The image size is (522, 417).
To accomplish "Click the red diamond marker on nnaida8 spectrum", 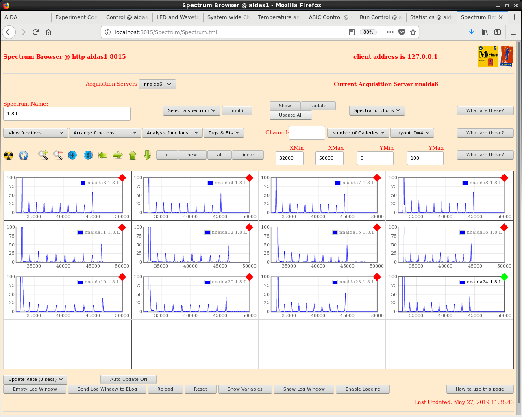I will pyautogui.click(x=505, y=178).
